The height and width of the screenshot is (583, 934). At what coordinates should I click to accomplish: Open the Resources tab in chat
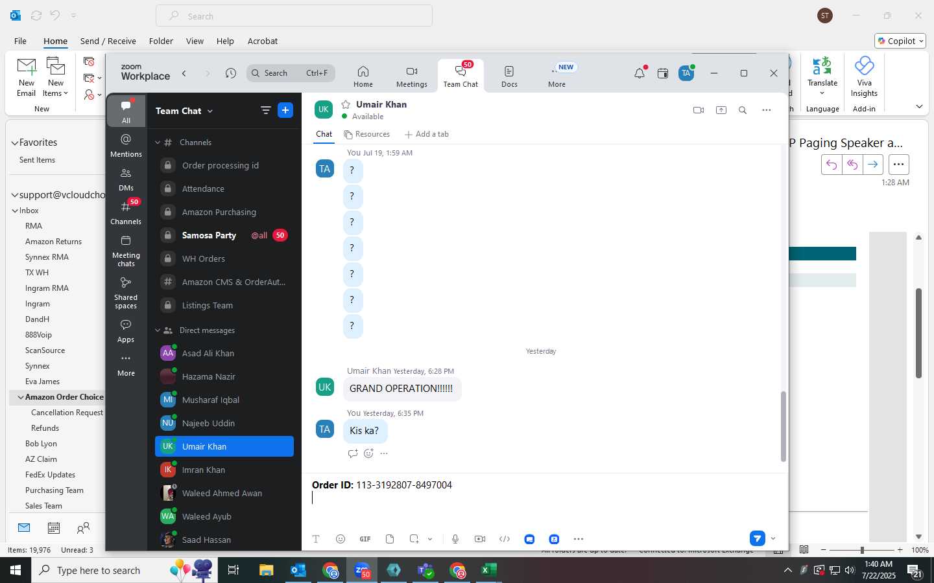[367, 134]
